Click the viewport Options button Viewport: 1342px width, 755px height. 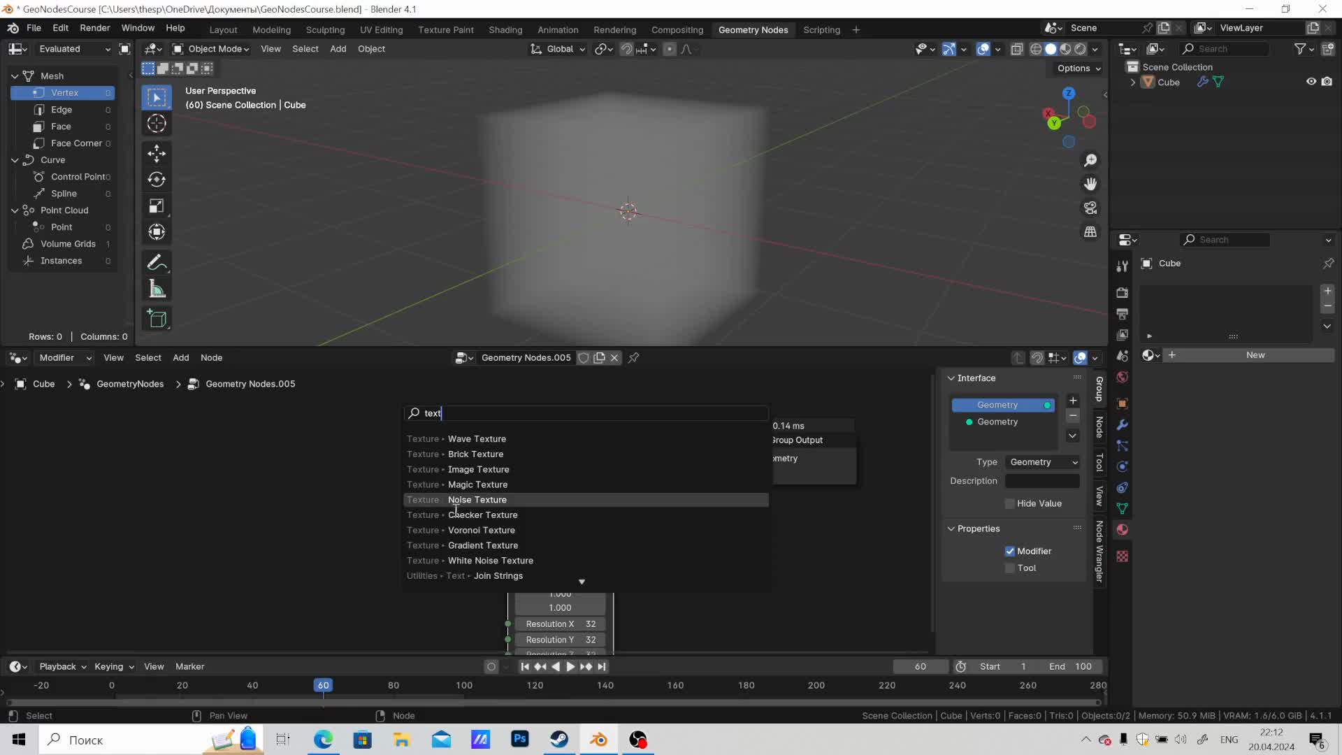click(1079, 69)
